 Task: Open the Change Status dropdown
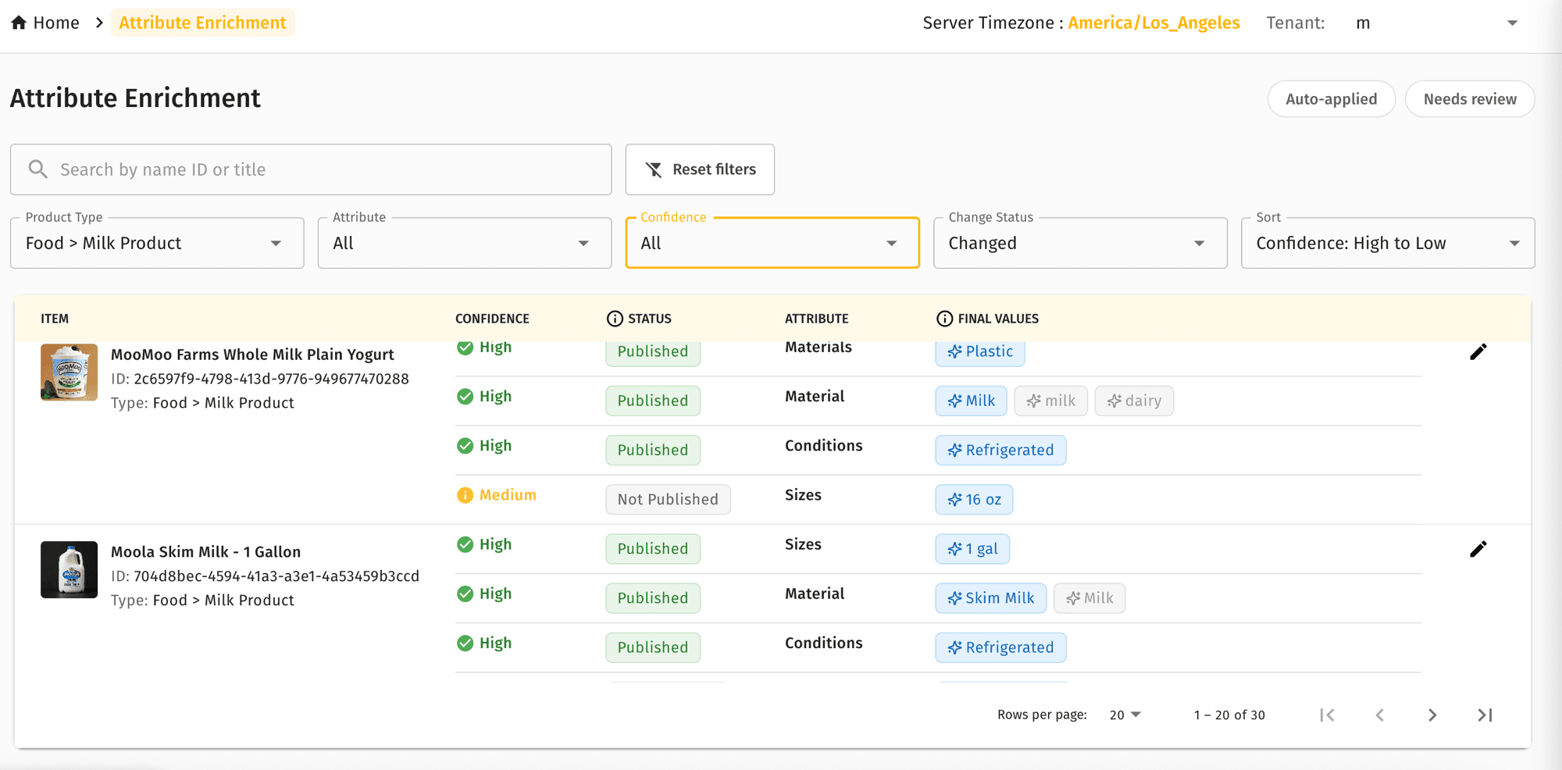tap(1080, 243)
